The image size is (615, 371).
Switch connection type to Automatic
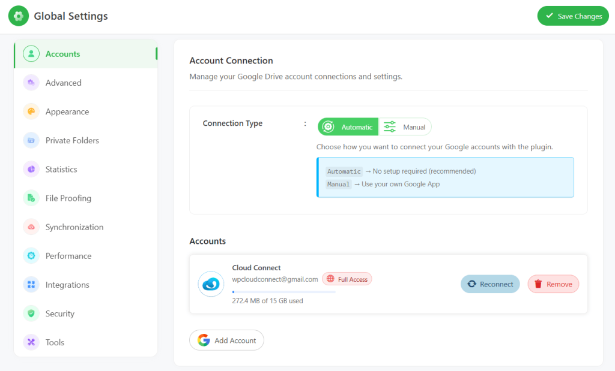tap(348, 127)
